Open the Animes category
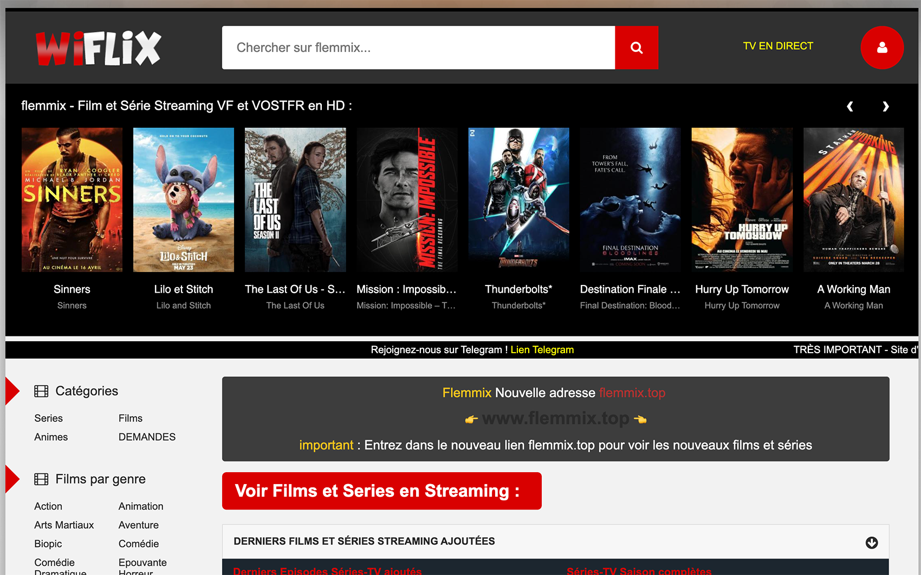 [51, 437]
